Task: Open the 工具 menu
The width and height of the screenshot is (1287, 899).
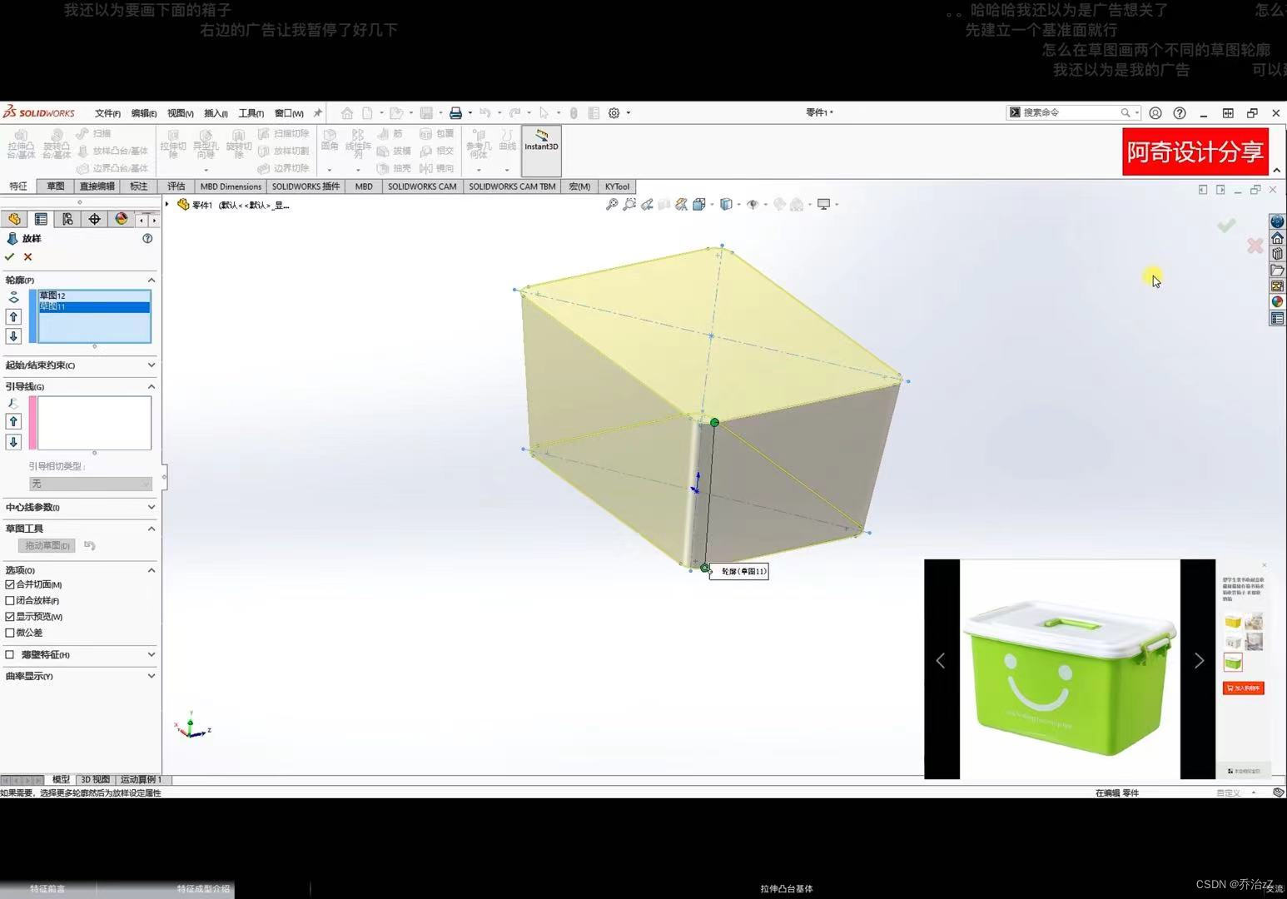Action: point(251,113)
